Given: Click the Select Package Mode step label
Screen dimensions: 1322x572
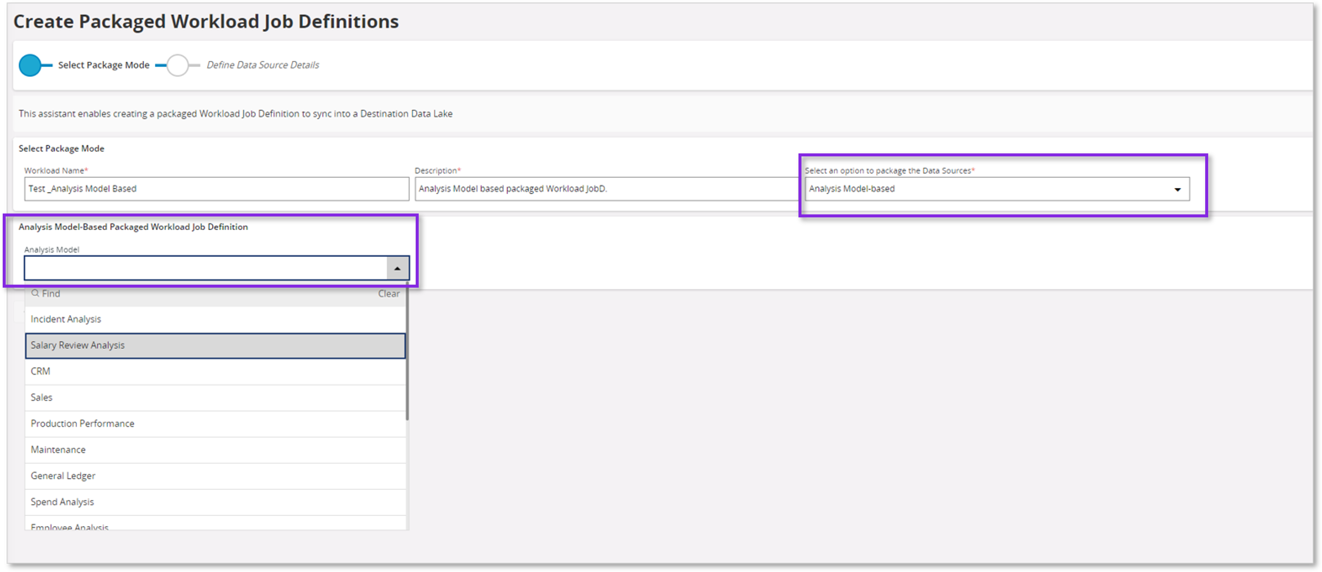Looking at the screenshot, I should click(104, 65).
